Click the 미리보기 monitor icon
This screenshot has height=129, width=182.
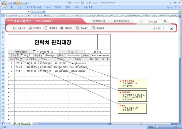tap(30, 28)
